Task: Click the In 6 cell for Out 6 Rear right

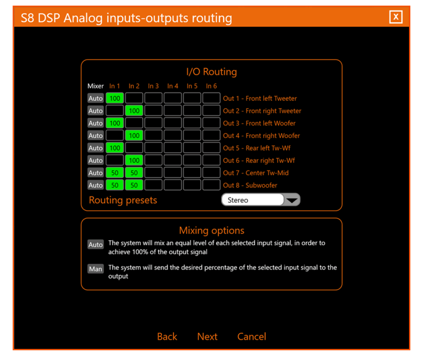Action: pos(211,160)
